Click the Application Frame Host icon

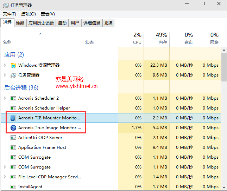click(13, 147)
